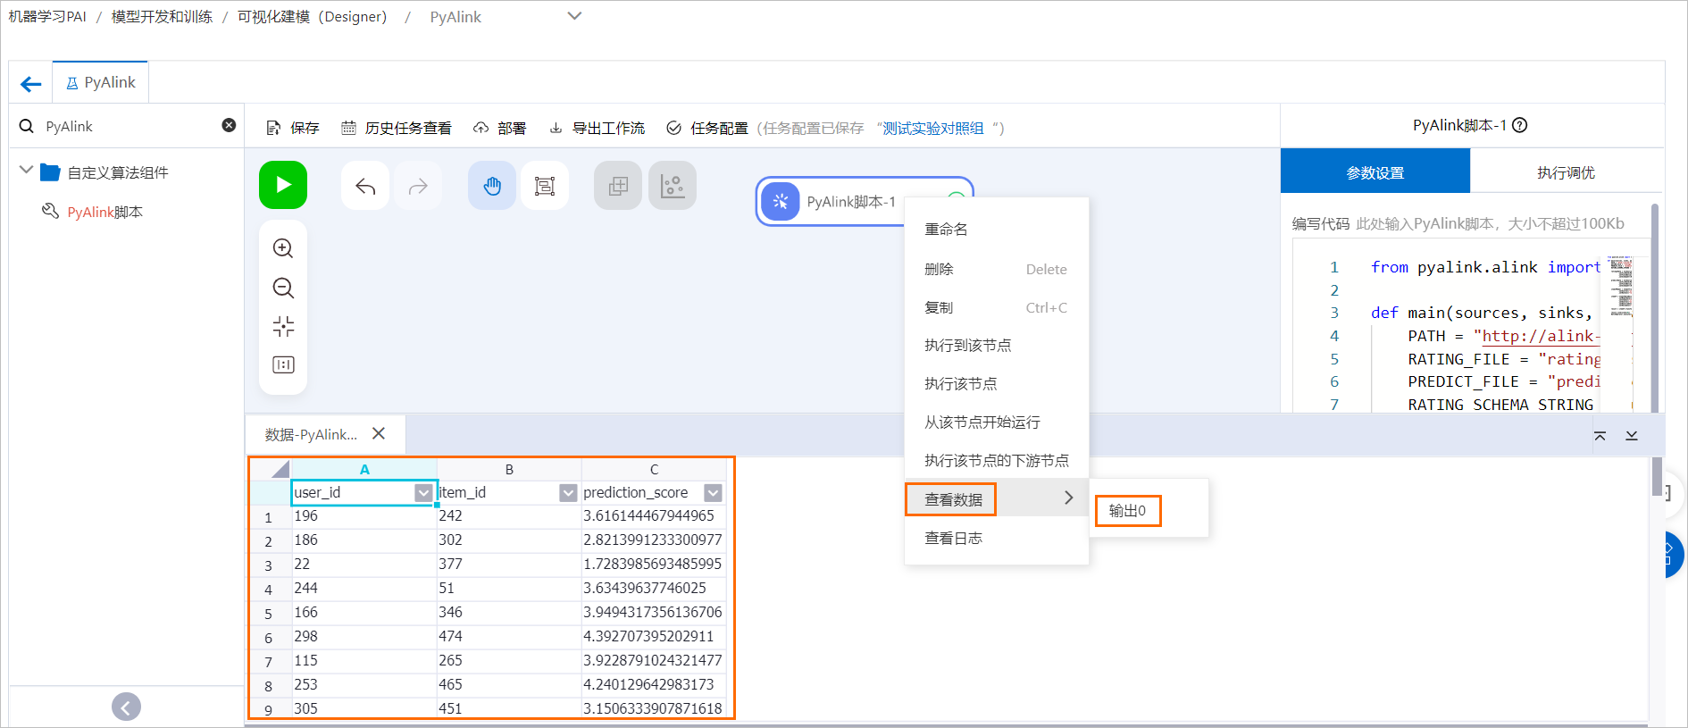Click the 可视化建模 (Designer) breadcrumb
The image size is (1688, 728).
[313, 16]
